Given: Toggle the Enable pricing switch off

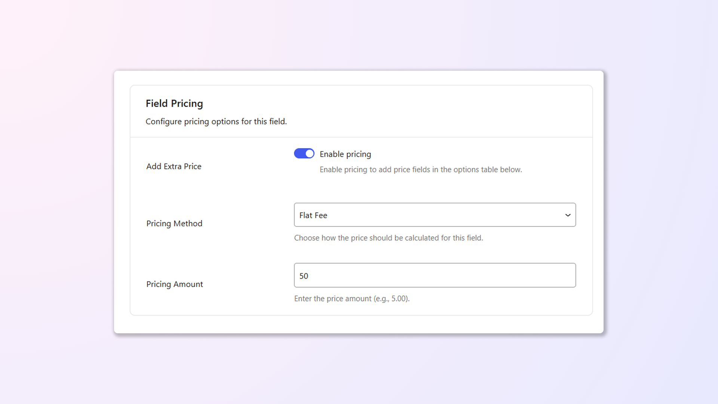Looking at the screenshot, I should [304, 154].
